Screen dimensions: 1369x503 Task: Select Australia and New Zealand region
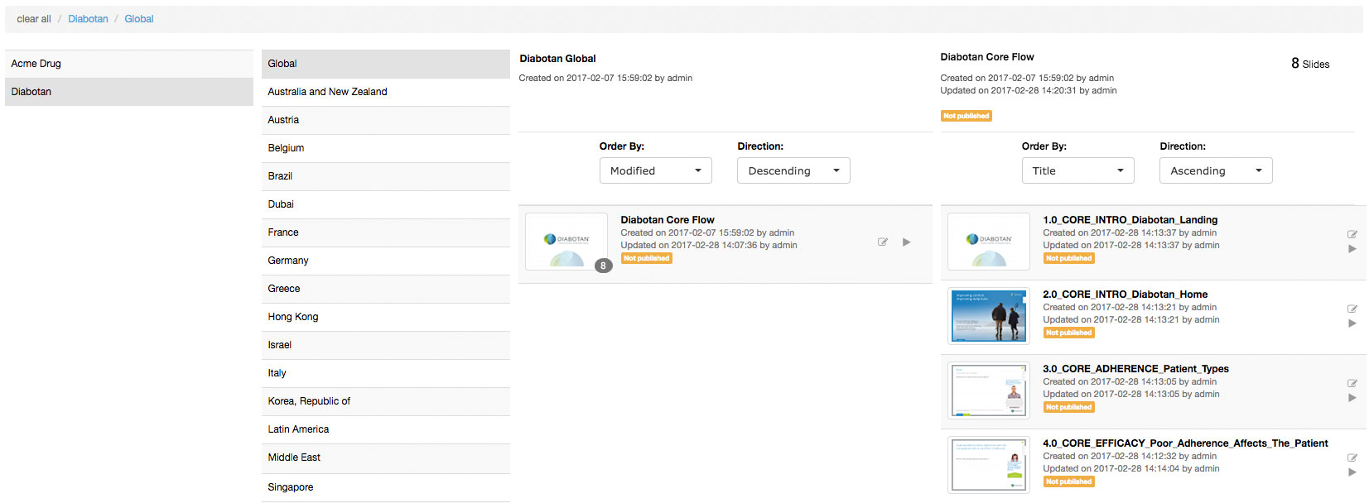(386, 92)
